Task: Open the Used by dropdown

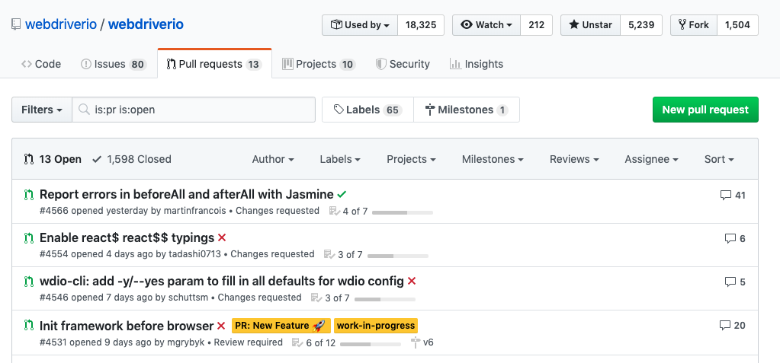Action: (360, 25)
